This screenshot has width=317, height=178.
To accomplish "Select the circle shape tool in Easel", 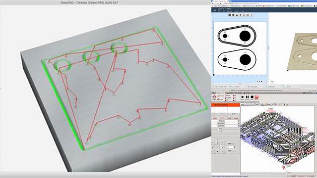I will 233,15.
